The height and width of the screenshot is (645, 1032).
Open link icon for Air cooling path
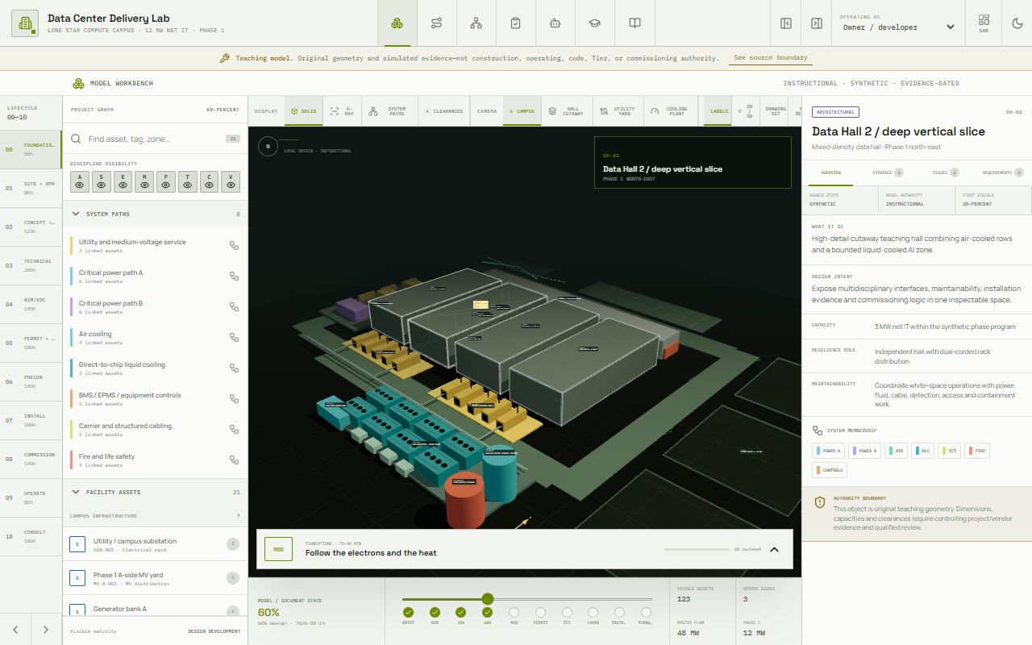tap(234, 338)
